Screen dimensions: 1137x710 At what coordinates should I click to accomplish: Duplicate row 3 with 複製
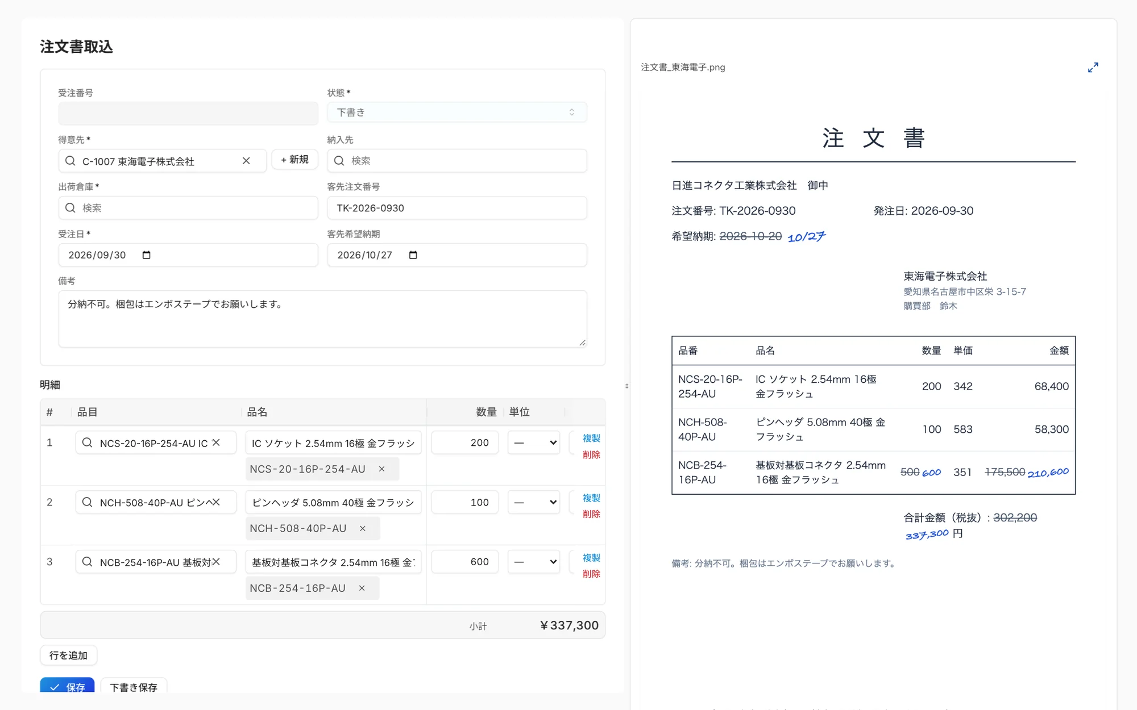[x=591, y=558]
